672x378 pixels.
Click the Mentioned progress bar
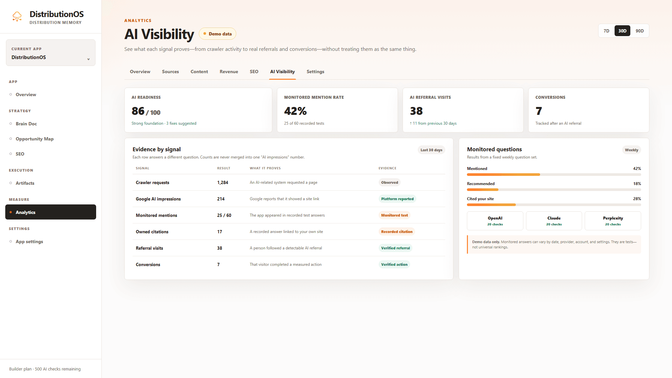click(x=554, y=175)
